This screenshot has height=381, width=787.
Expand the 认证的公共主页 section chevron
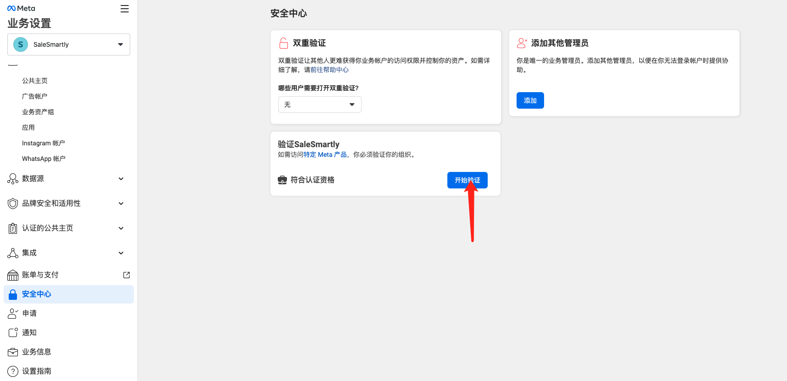pyautogui.click(x=121, y=228)
